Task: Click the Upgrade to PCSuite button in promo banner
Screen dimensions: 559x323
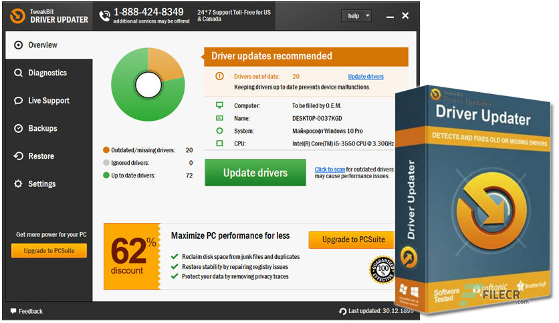Action: pos(353,240)
